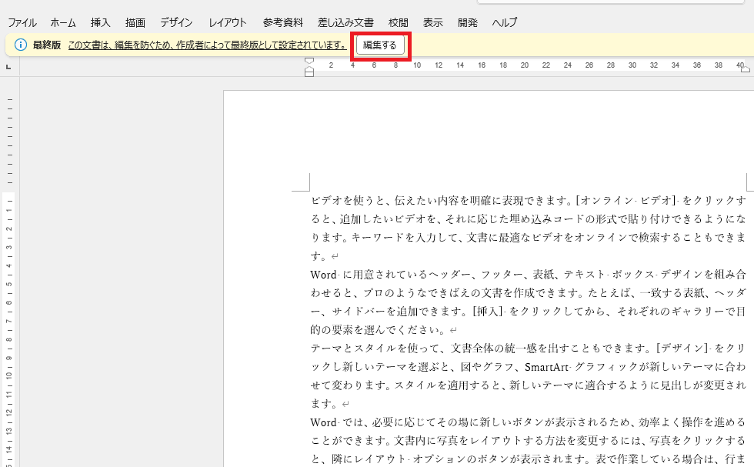
Task: Click the first-line indent marker on ruler
Action: tap(309, 61)
